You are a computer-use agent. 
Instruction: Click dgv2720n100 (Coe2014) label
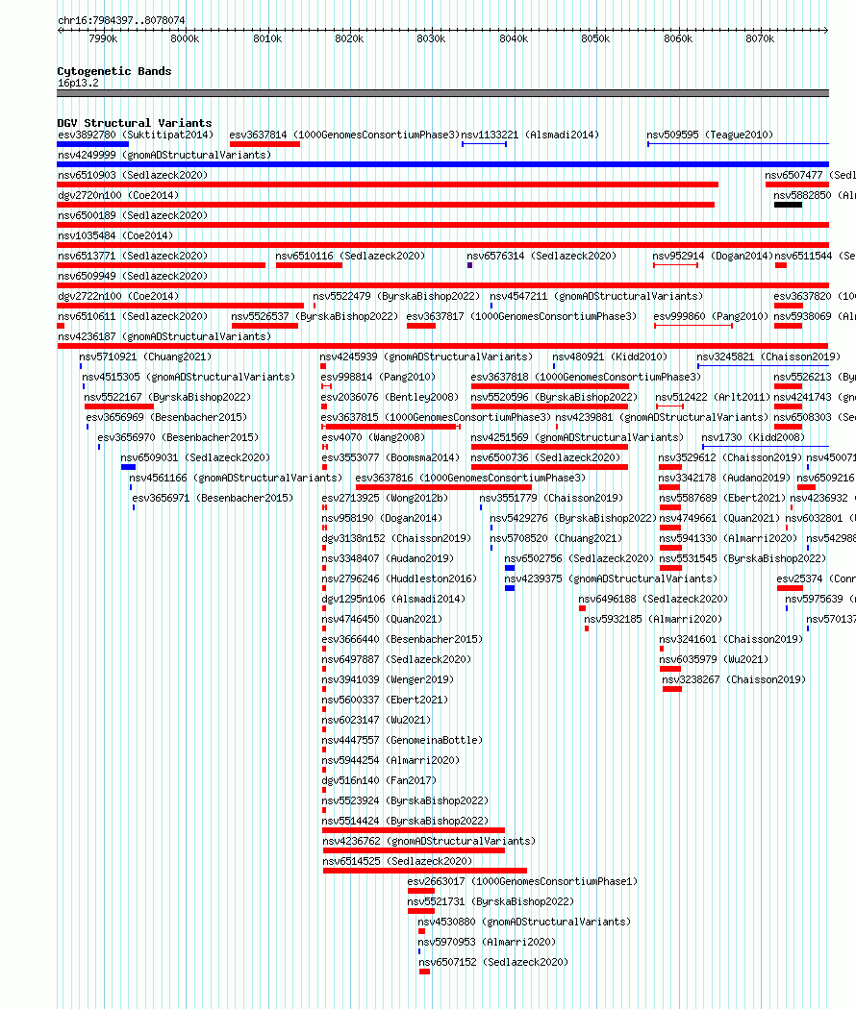pyautogui.click(x=118, y=195)
